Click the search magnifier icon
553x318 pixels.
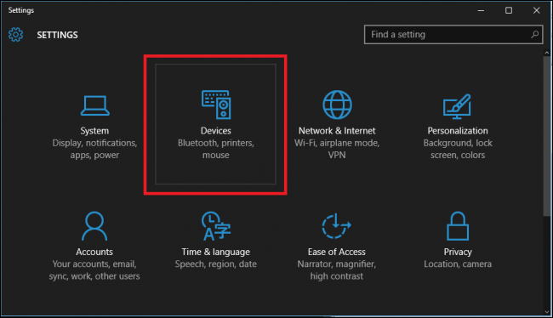pyautogui.click(x=534, y=34)
